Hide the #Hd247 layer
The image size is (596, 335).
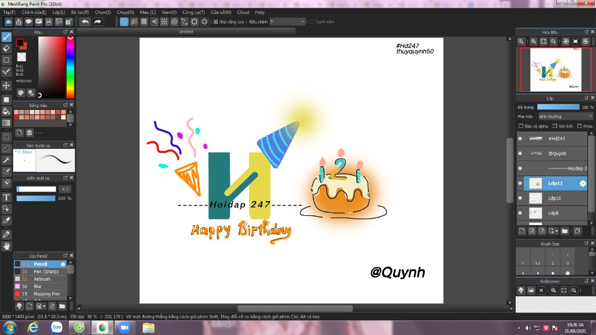point(520,138)
